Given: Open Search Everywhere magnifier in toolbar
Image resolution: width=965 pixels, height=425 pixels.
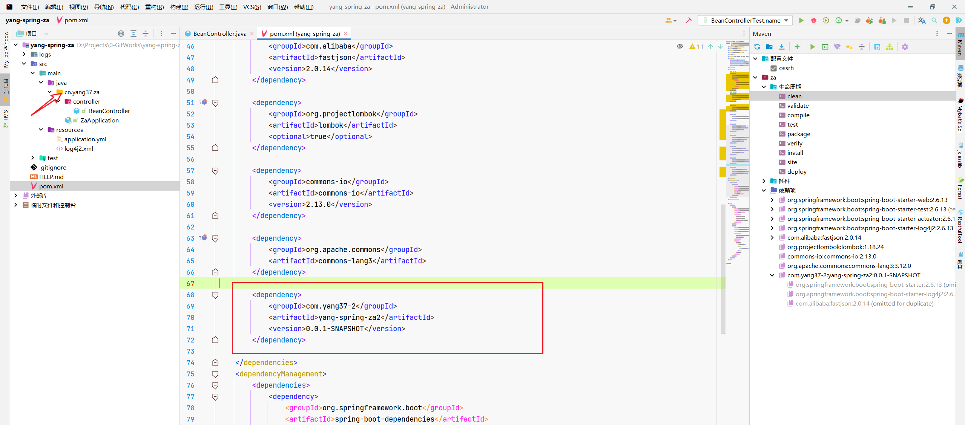Looking at the screenshot, I should click(934, 20).
